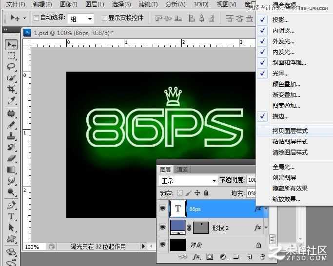Toggle lock position icon

pyautogui.click(x=197, y=193)
